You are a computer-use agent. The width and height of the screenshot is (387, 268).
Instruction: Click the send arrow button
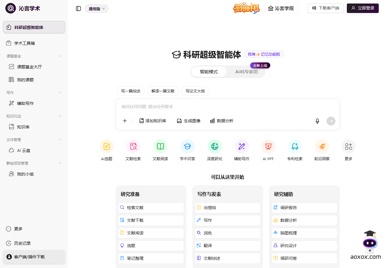click(x=331, y=121)
